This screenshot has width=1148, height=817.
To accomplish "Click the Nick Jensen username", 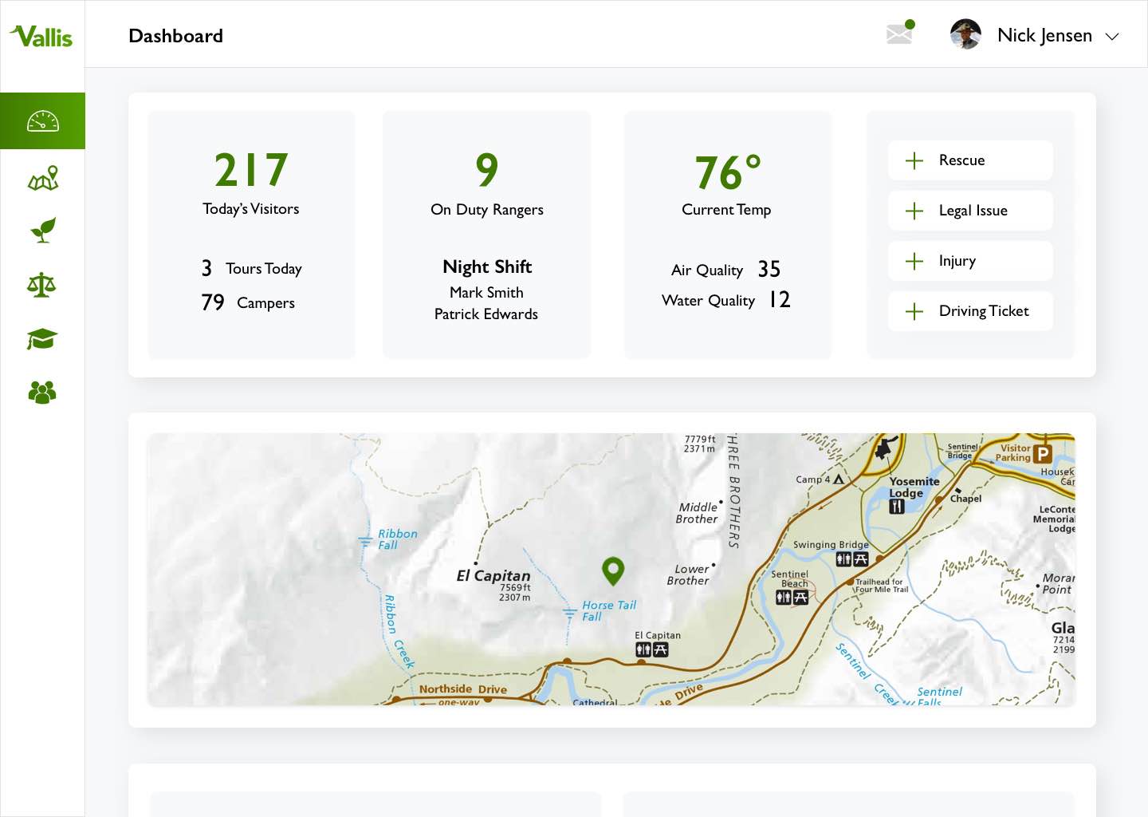I will click(x=1044, y=35).
